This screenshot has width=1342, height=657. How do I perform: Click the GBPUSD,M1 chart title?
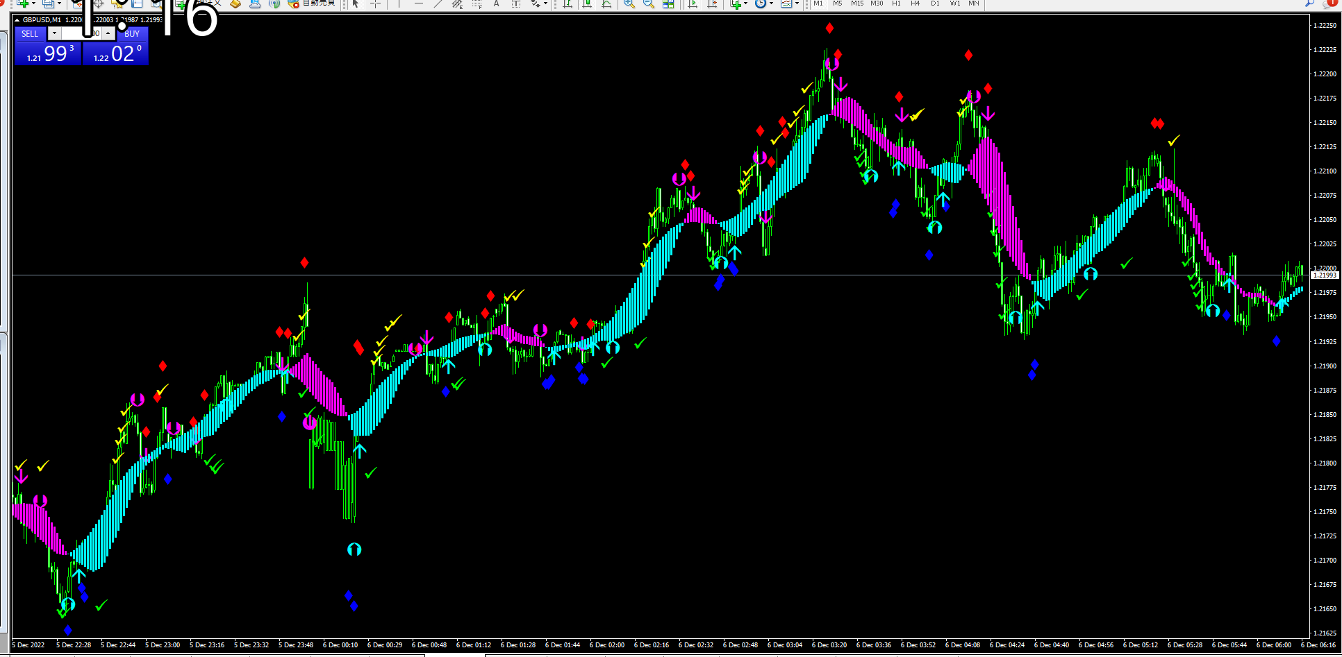pos(42,20)
